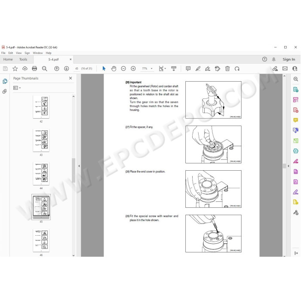The width and height of the screenshot is (301, 301).
Task: Click the Save file icon
Action: point(5,68)
